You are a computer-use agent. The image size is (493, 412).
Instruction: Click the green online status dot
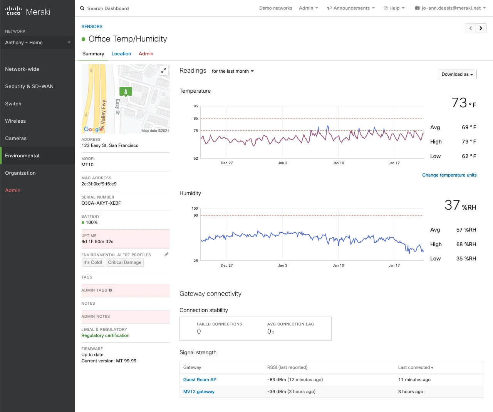[83, 39]
